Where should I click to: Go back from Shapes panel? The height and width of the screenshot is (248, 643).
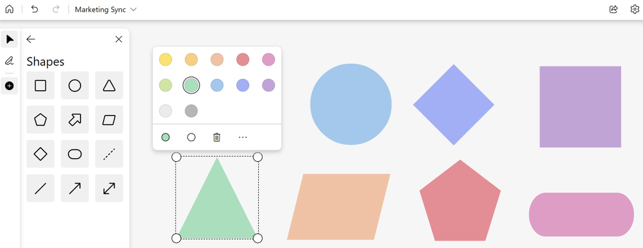coord(31,39)
